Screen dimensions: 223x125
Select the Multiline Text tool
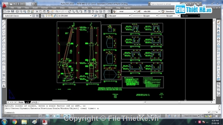pos(4,86)
